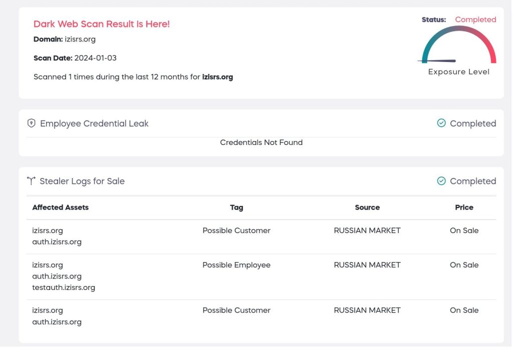Click the Scan Date 2024-01-03 value

tap(95, 58)
